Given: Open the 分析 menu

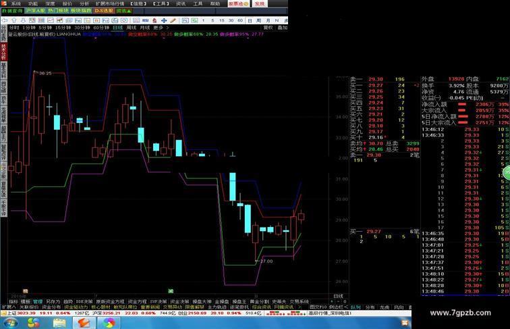Looking at the screenshot, I should pos(84,3).
